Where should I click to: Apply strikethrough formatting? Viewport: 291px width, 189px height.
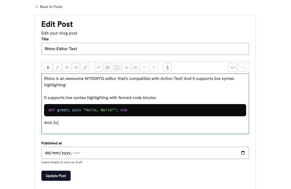pos(67,67)
